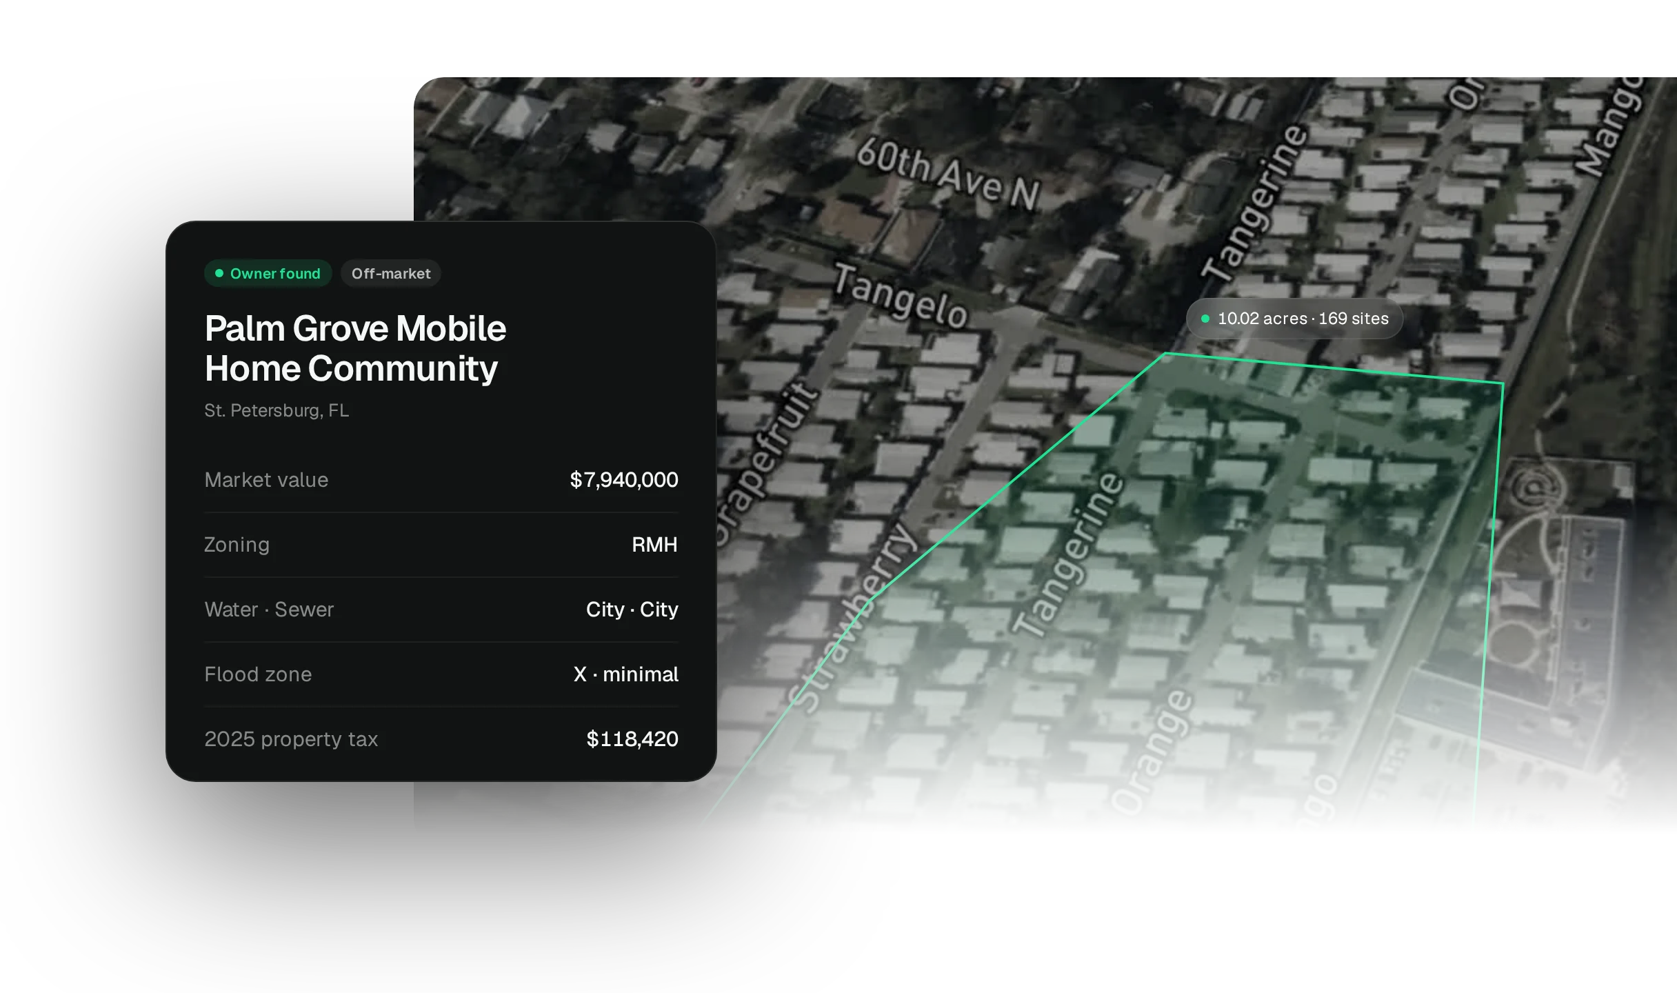Click the green dot in the acres label
1677x993 pixels.
1205,319
